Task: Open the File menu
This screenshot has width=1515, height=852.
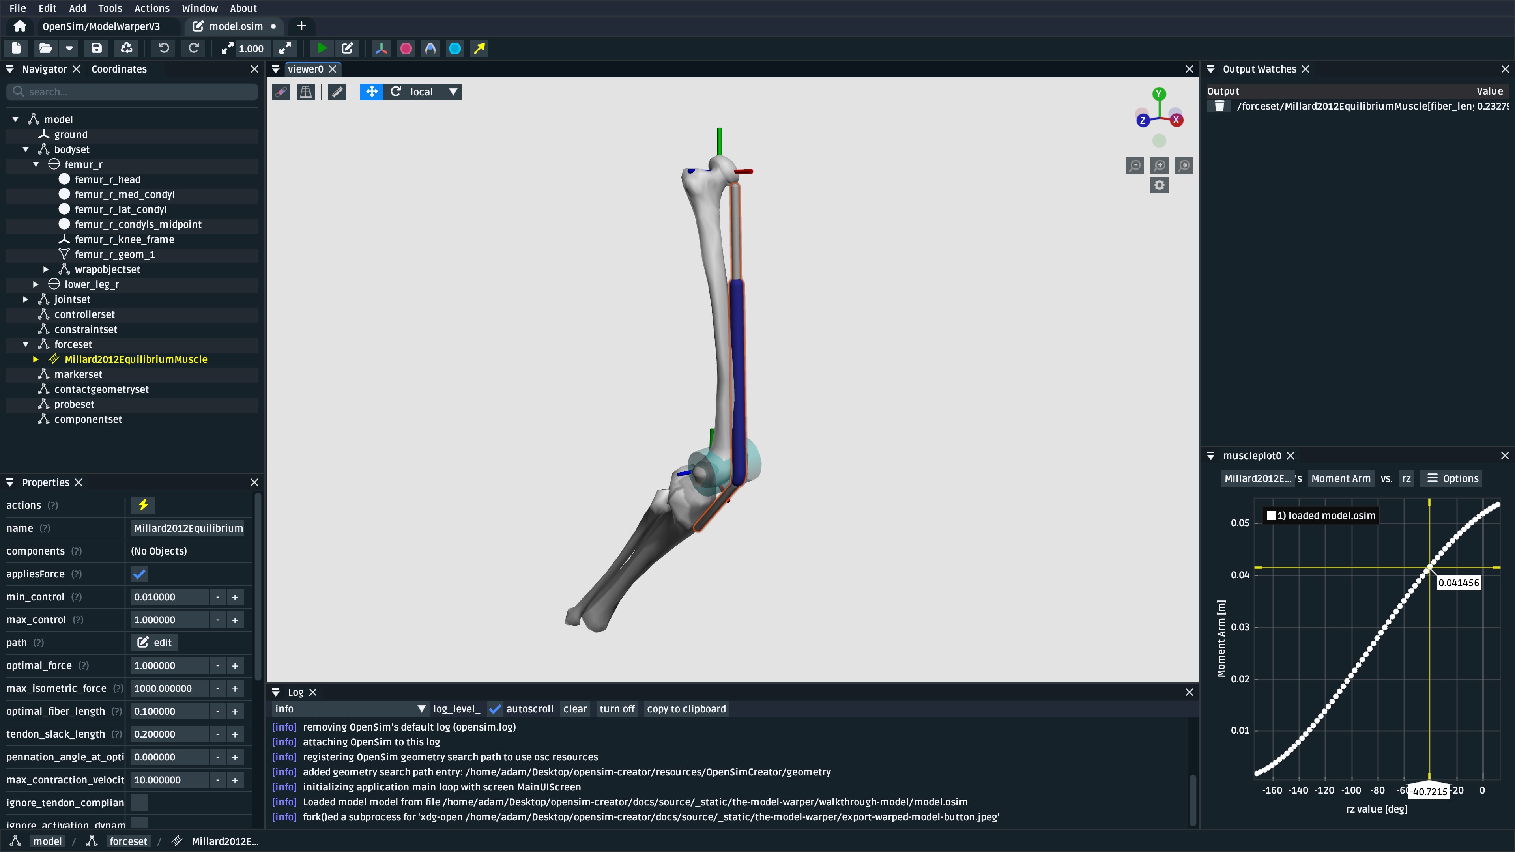Action: click(18, 8)
